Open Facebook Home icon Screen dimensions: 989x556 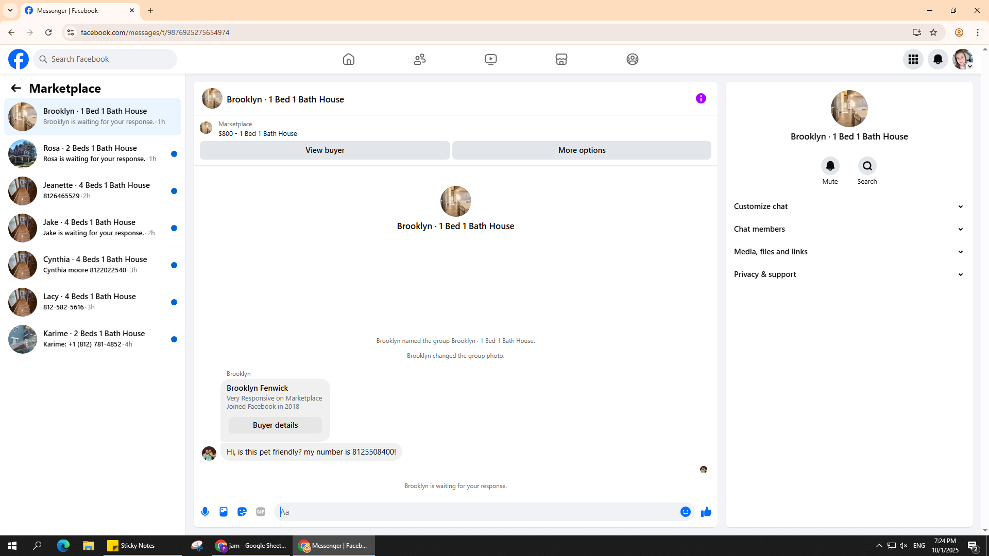tap(349, 59)
